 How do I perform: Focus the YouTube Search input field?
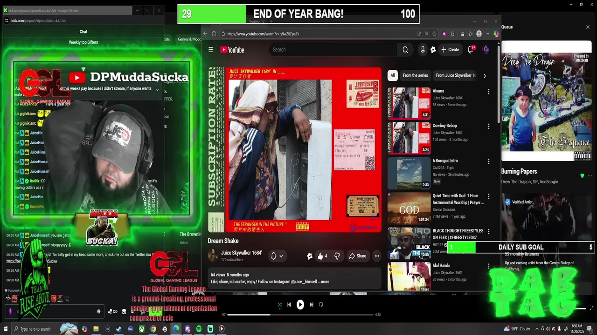click(333, 50)
